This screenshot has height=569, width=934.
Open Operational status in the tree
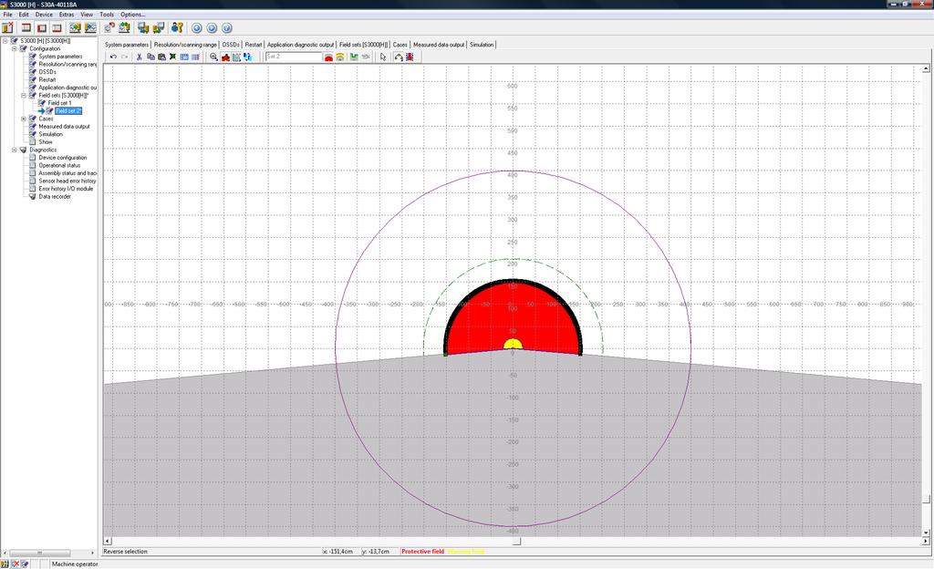click(x=59, y=165)
